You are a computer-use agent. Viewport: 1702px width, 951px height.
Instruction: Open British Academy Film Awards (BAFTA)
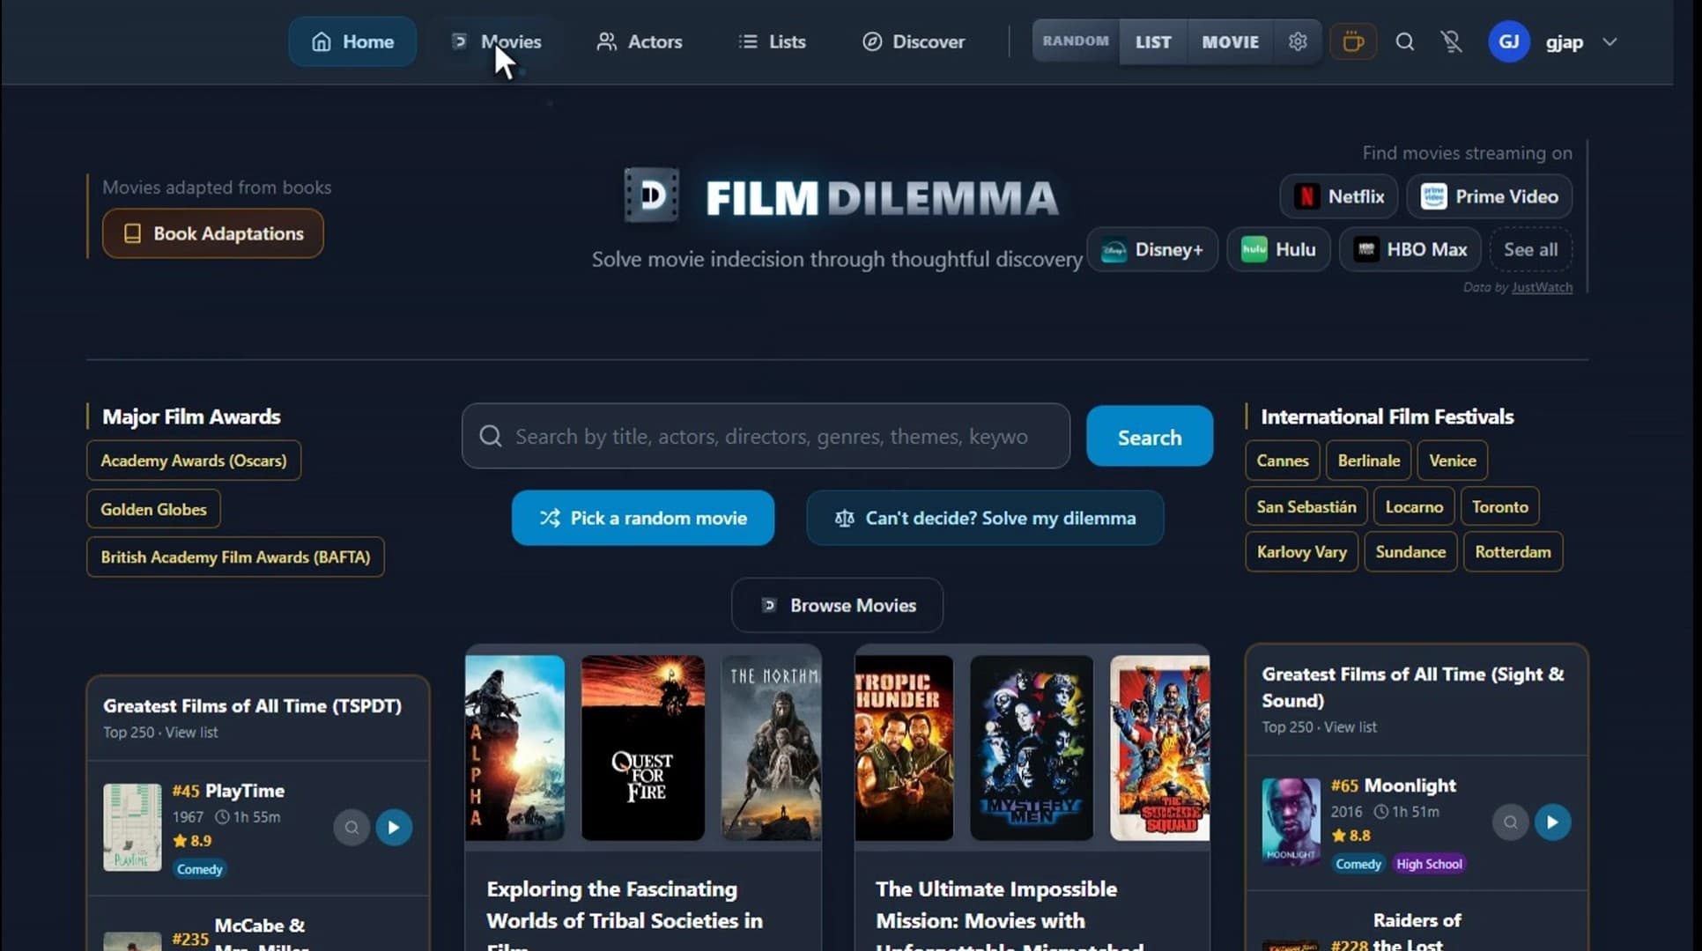pos(235,557)
